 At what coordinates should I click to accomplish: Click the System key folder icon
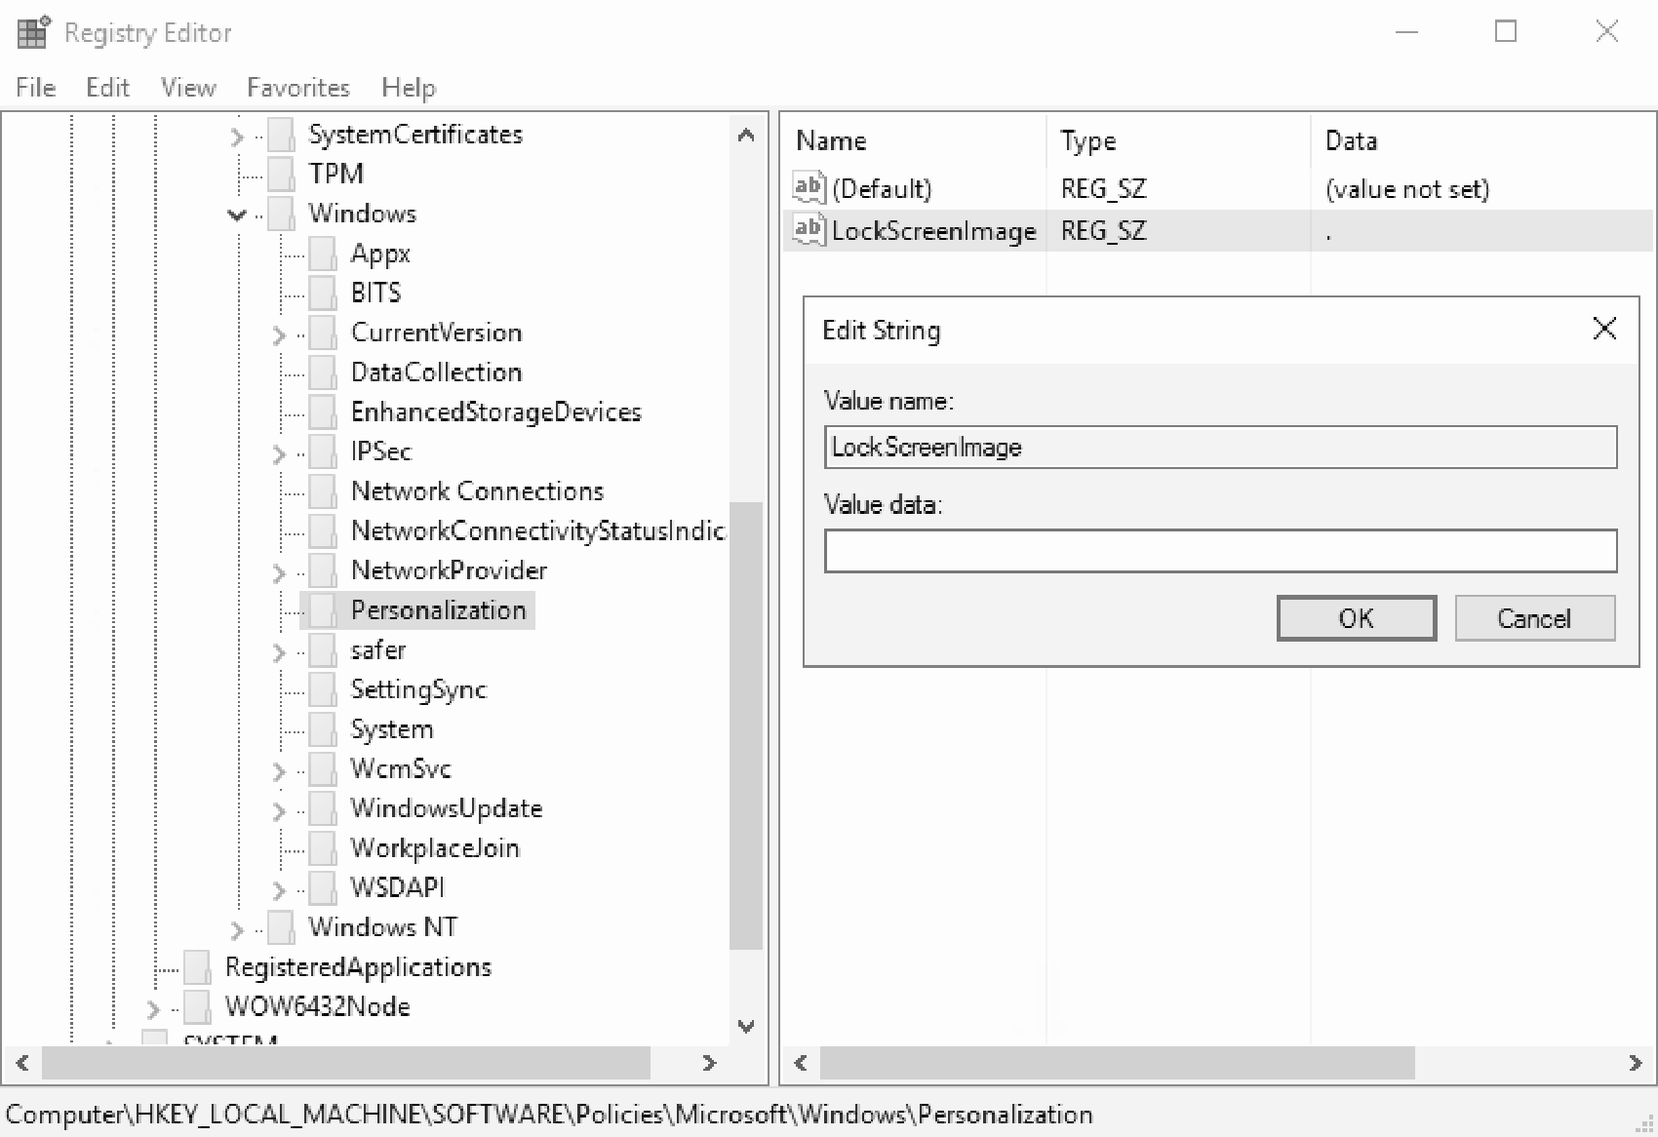(x=323, y=728)
